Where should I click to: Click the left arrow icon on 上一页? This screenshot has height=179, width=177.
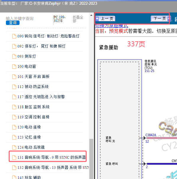tap(97, 18)
